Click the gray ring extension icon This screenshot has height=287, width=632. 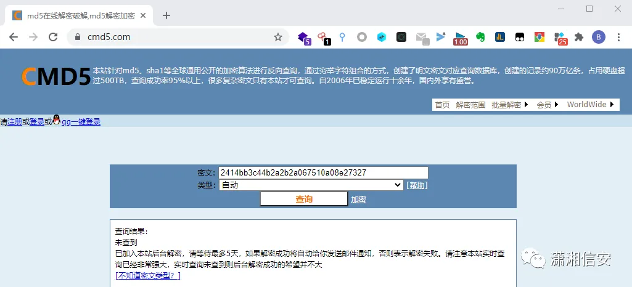tap(362, 38)
